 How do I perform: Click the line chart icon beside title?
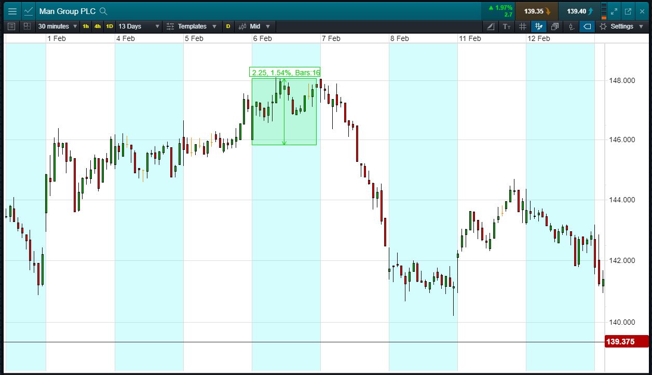point(29,11)
